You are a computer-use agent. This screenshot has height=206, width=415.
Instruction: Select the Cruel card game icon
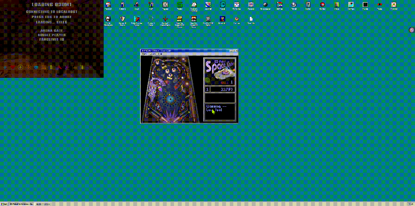pyautogui.click(x=136, y=6)
